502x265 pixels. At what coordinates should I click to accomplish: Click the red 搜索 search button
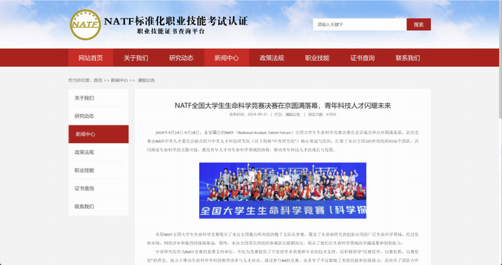(x=418, y=24)
